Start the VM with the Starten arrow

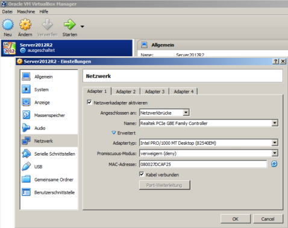[x=69, y=24]
